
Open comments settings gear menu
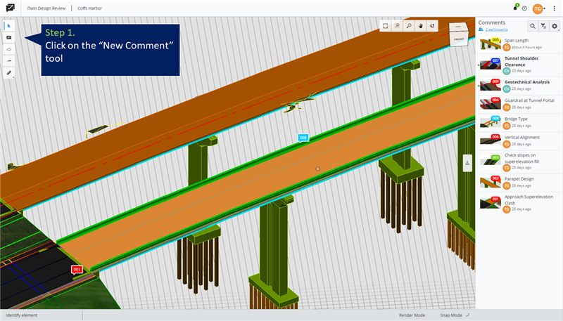click(555, 26)
